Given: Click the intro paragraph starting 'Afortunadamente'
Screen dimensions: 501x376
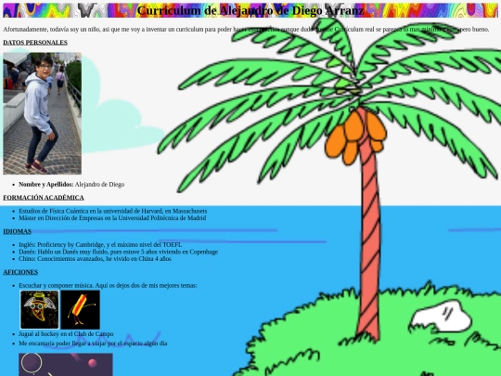Looking at the screenshot, I should pyautogui.click(x=246, y=30).
